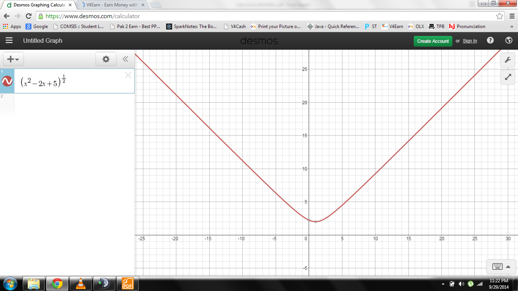Focus the address bar URL
The image size is (518, 291).
(x=93, y=16)
